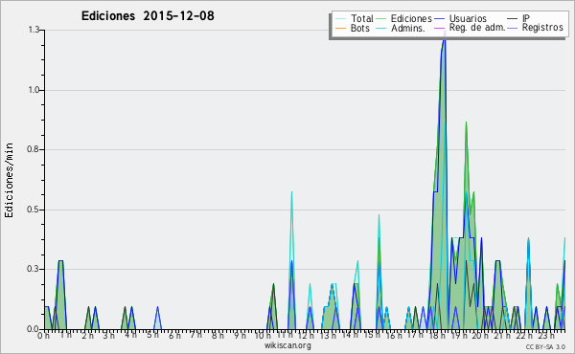Click the '7 h' x-axis label
Image resolution: width=575 pixels, height=354 pixels.
(195, 335)
